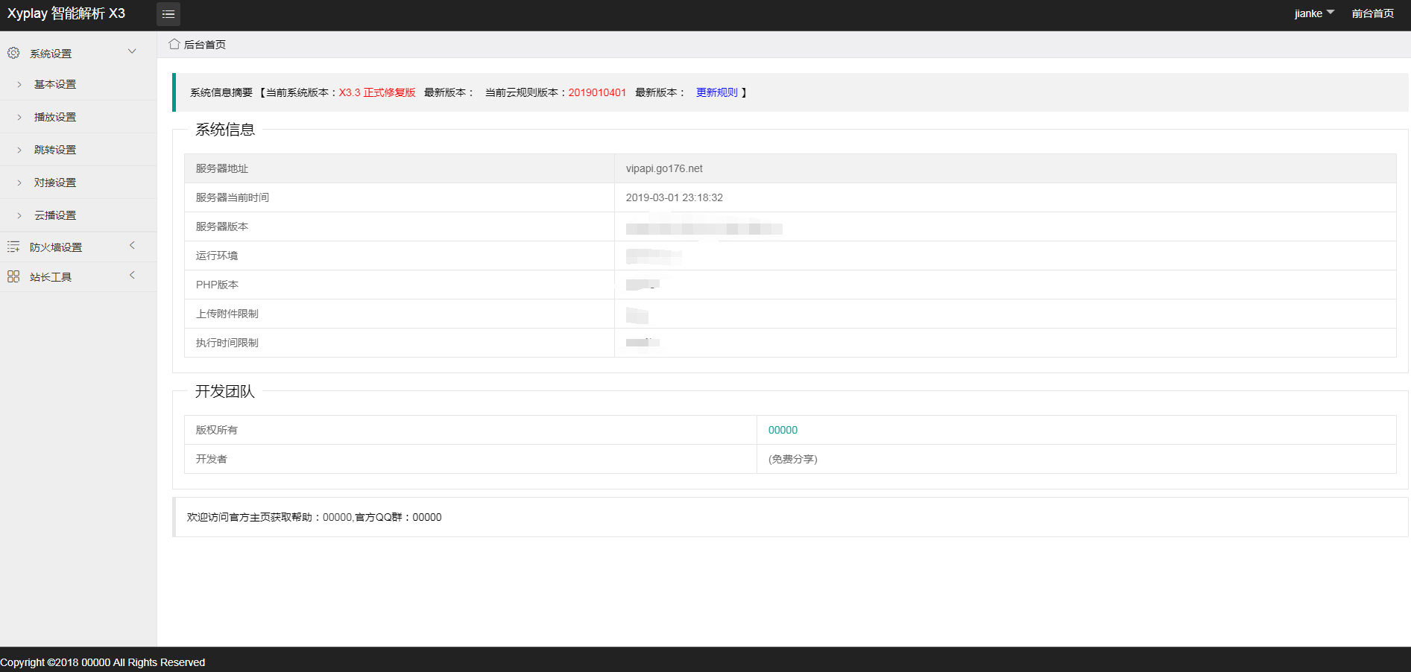Screen dimensions: 1411x672
Task: Click the 系统信息 section heading
Action: (225, 130)
